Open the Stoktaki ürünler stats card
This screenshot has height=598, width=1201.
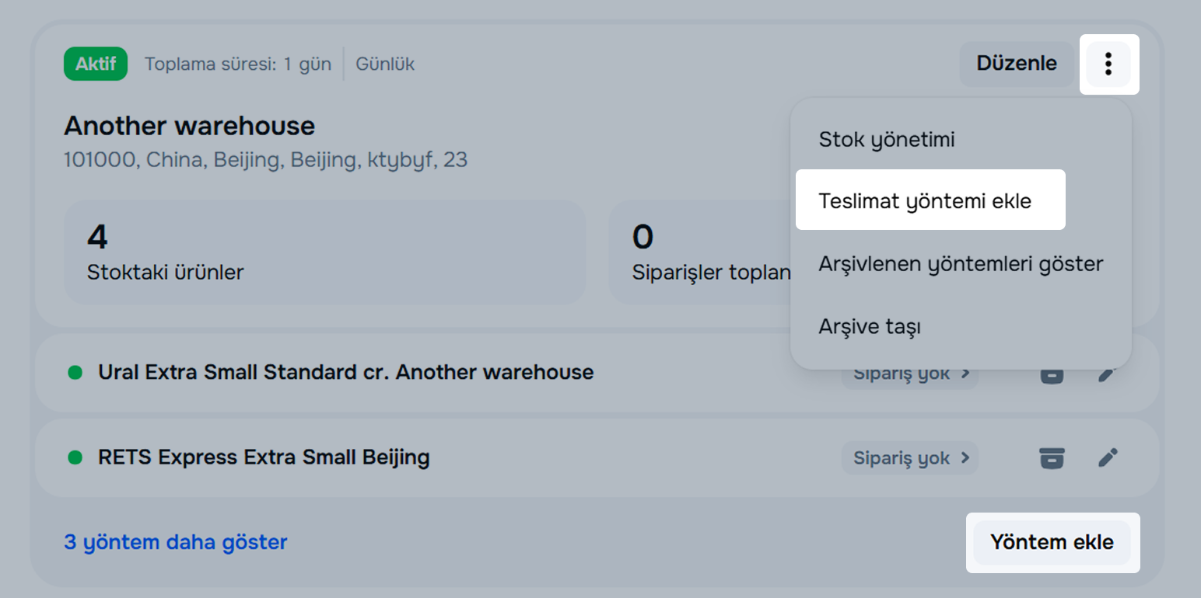click(324, 252)
